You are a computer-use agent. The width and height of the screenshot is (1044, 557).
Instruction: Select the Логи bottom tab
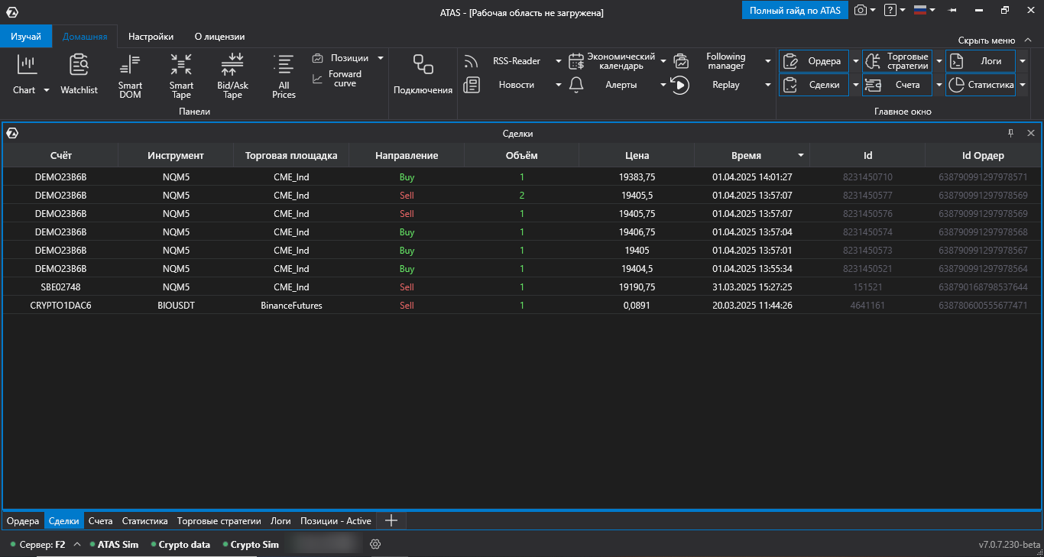click(x=280, y=521)
